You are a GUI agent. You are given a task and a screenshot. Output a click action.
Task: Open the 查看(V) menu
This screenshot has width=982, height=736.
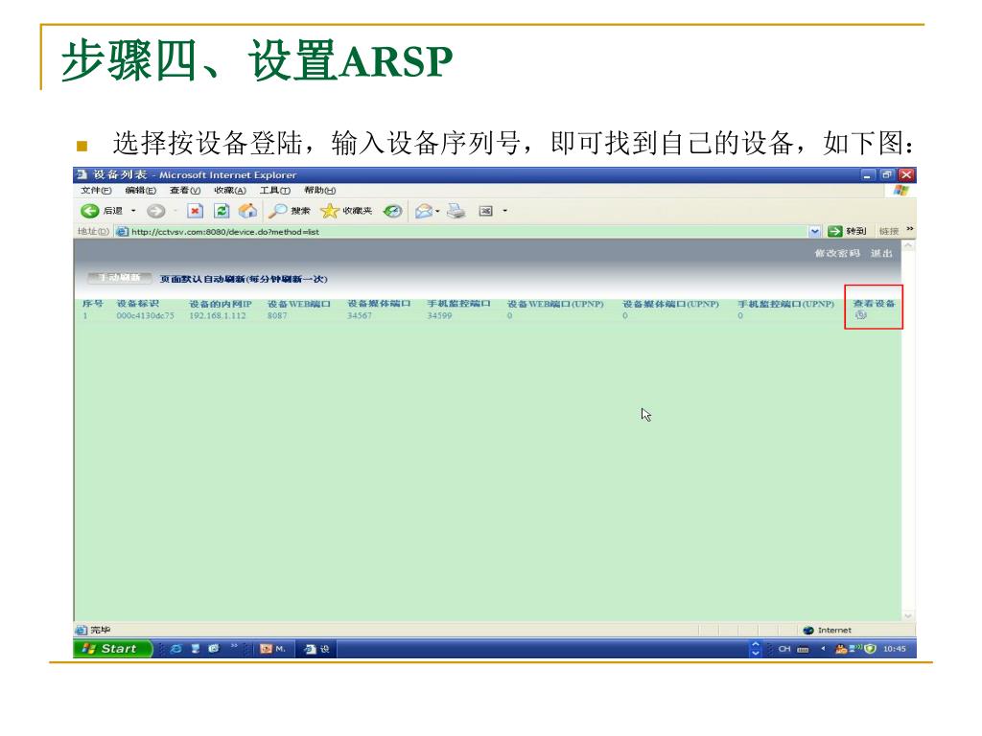[x=185, y=191]
